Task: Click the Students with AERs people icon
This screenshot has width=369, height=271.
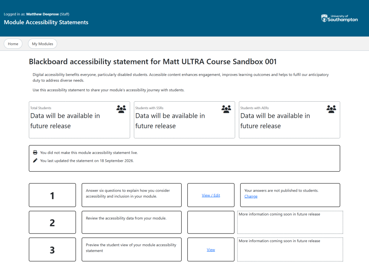Action: coord(332,109)
